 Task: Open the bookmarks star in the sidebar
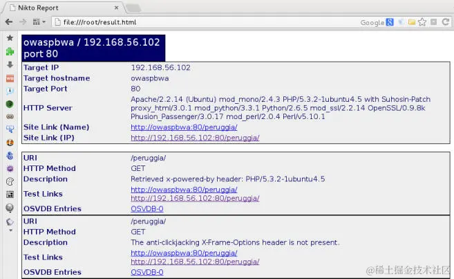pos(10,37)
